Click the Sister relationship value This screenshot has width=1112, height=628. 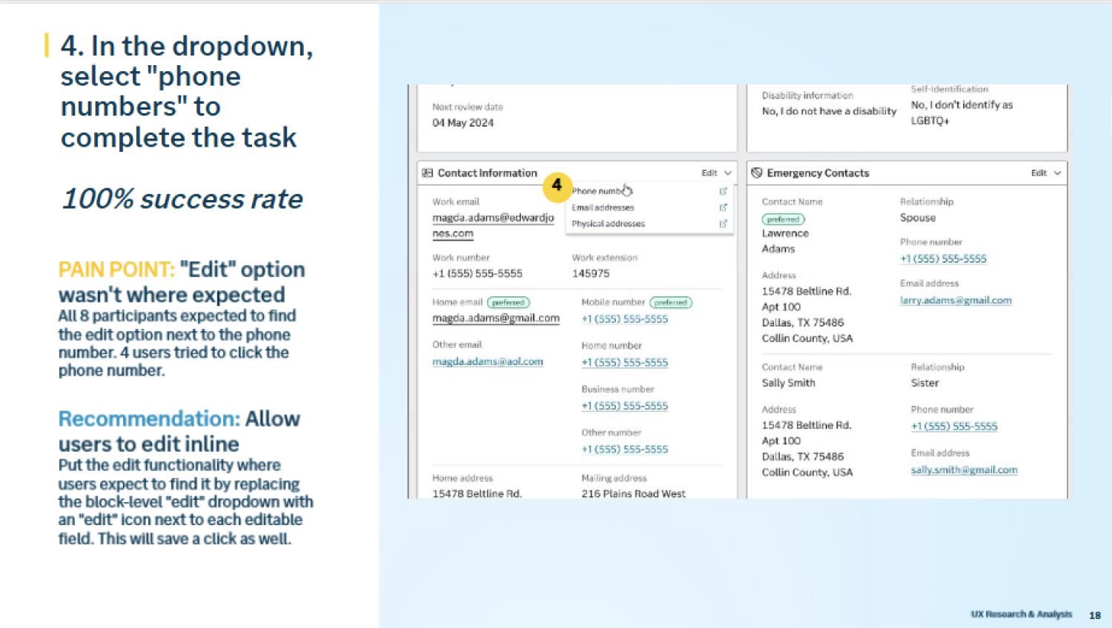(x=924, y=383)
